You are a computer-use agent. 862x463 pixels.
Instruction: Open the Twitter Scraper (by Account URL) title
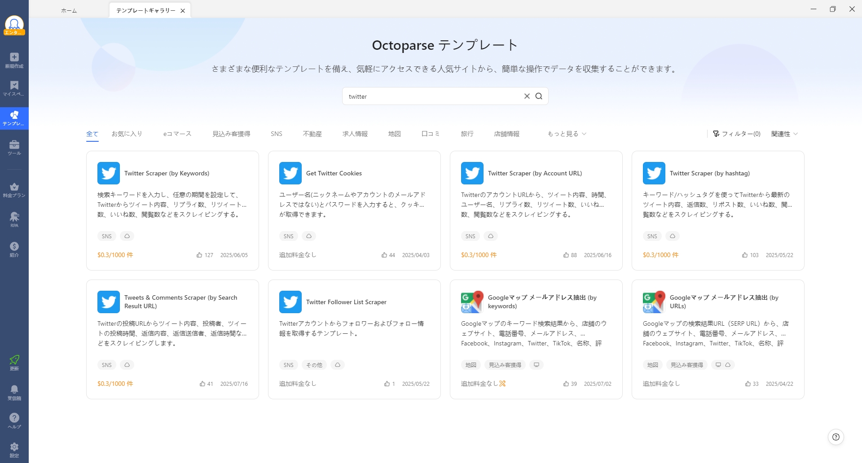(535, 173)
